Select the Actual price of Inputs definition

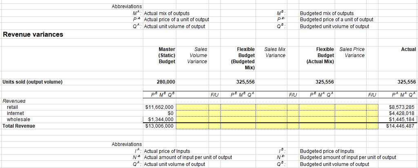[167, 151]
